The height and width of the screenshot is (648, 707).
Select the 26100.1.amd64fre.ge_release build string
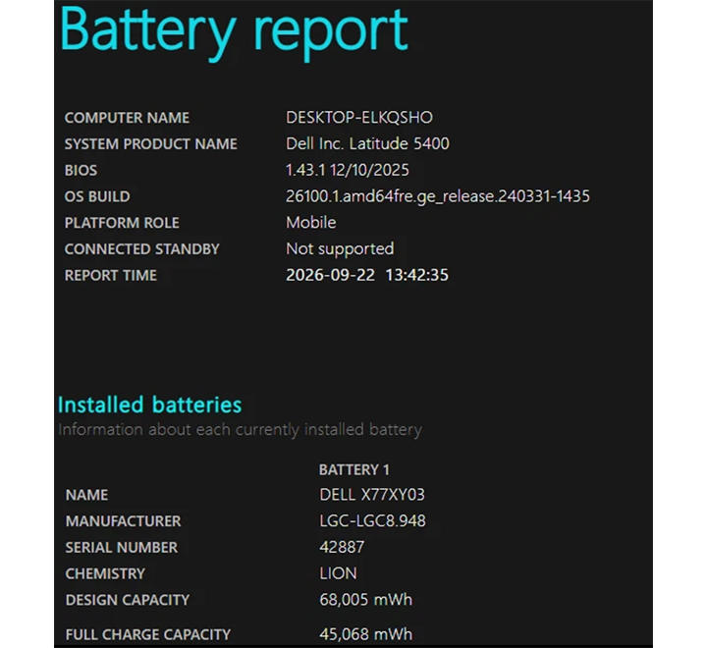[438, 196]
